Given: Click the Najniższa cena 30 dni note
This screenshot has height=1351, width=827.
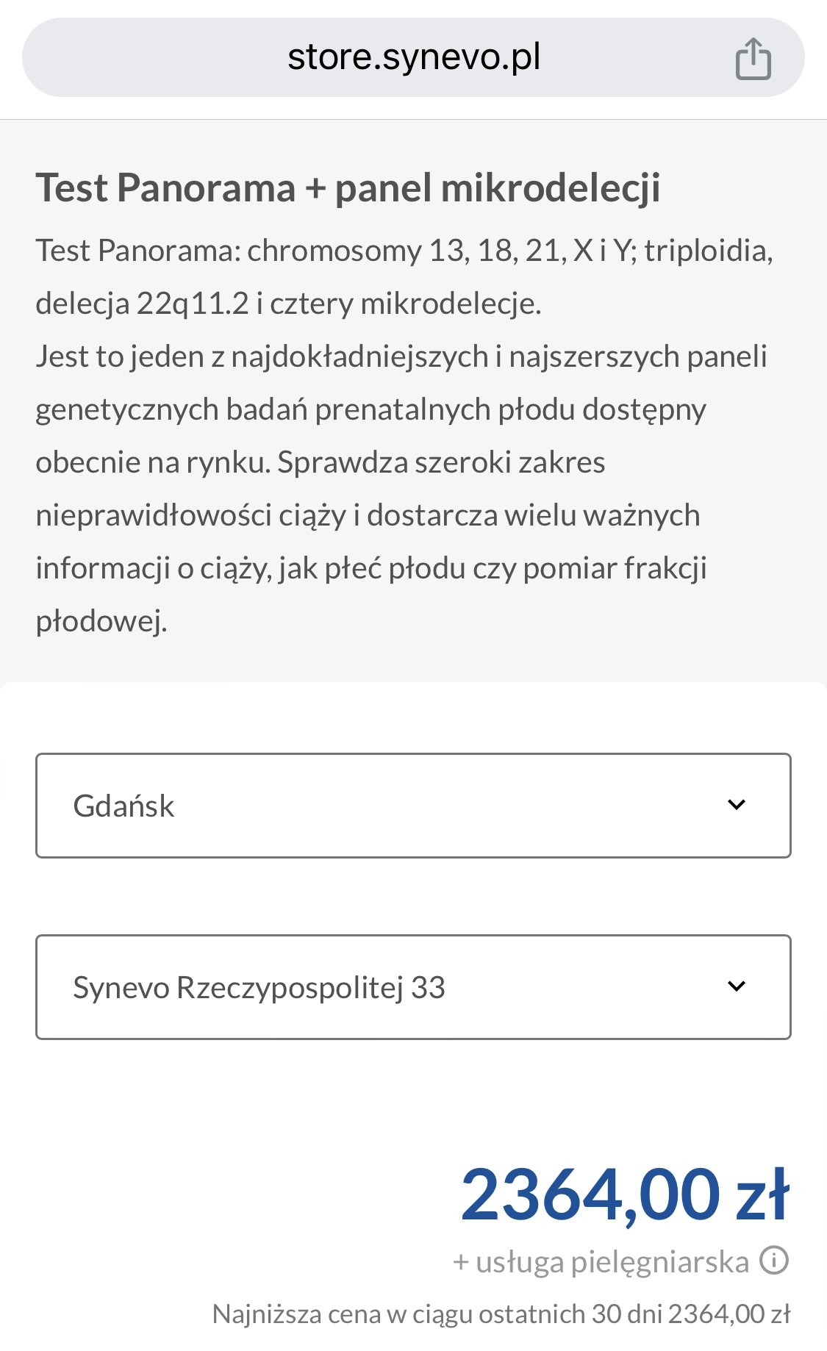Looking at the screenshot, I should pyautogui.click(x=501, y=1314).
